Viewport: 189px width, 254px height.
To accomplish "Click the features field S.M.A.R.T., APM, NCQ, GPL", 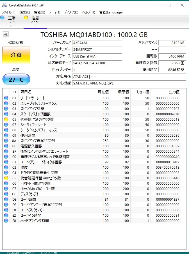I will coord(129,83).
